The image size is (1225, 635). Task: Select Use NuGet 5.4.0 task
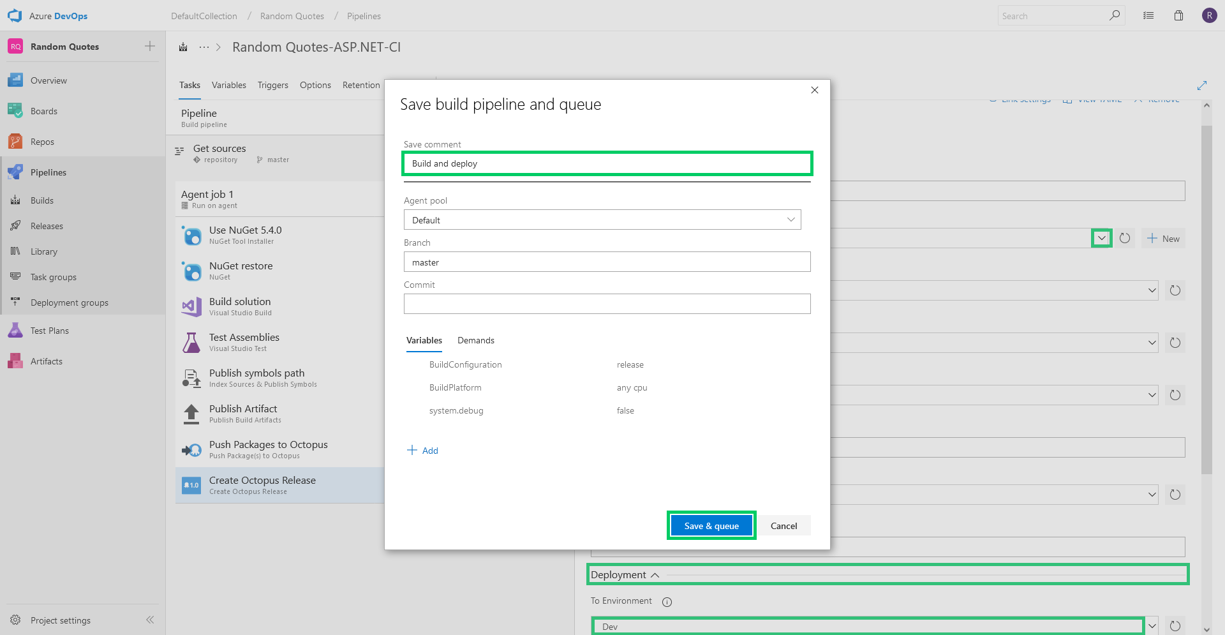coord(279,235)
